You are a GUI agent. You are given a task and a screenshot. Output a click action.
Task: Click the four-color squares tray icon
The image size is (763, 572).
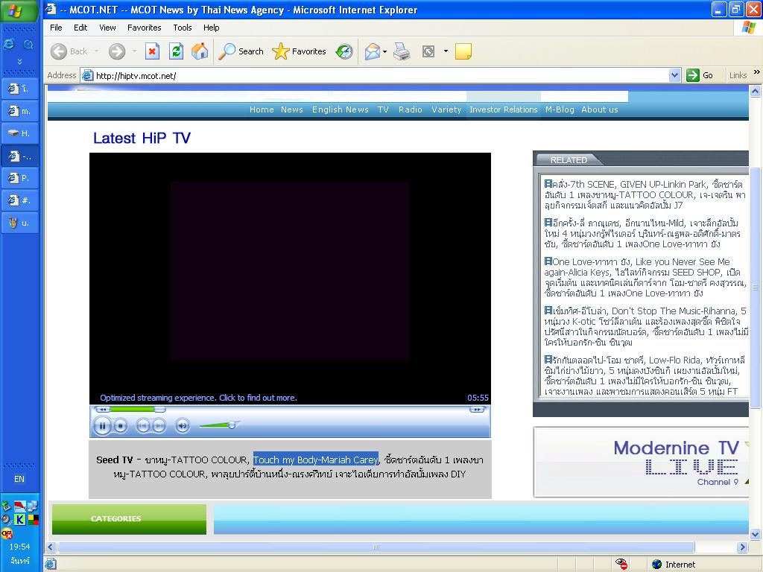(x=33, y=519)
